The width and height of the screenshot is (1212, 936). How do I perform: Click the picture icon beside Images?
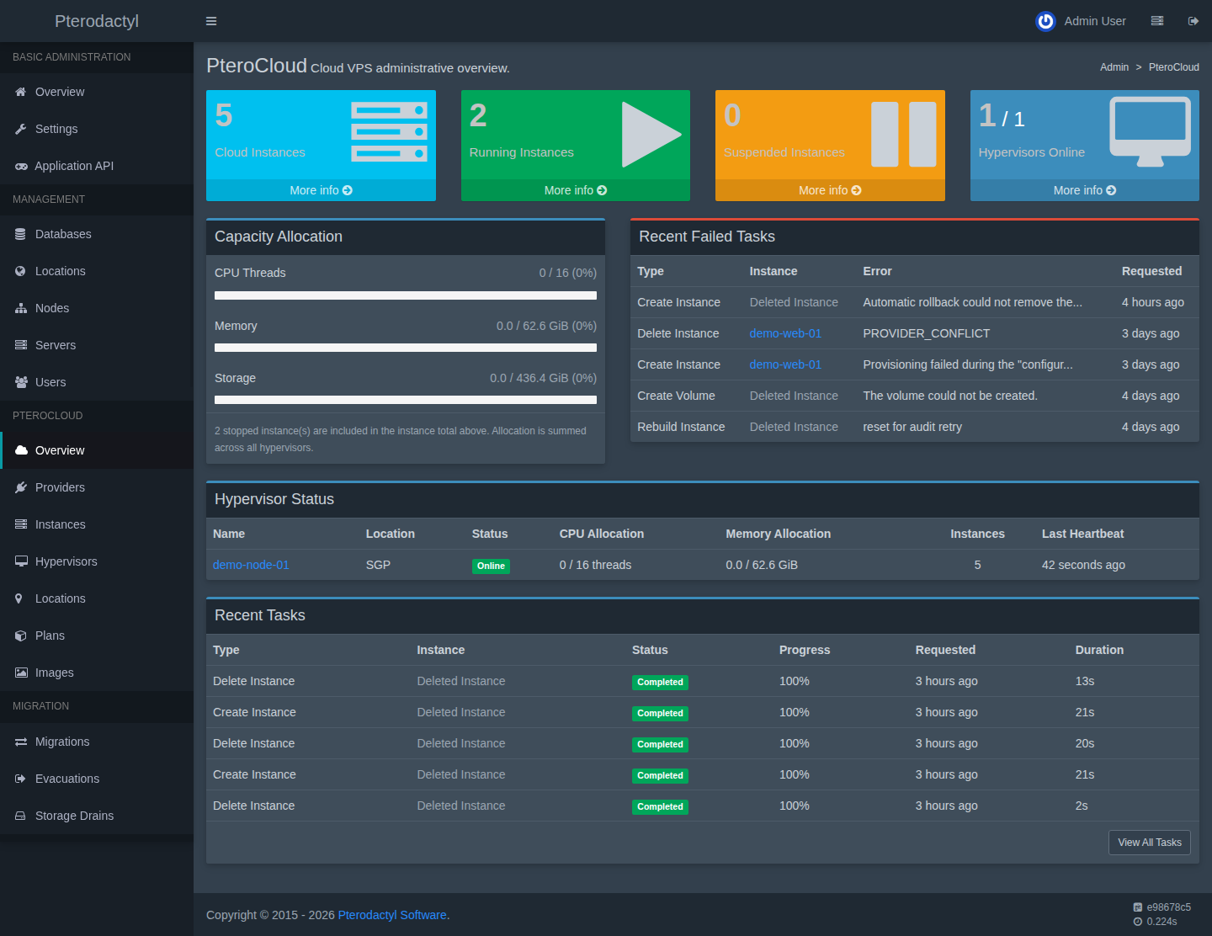(x=21, y=673)
